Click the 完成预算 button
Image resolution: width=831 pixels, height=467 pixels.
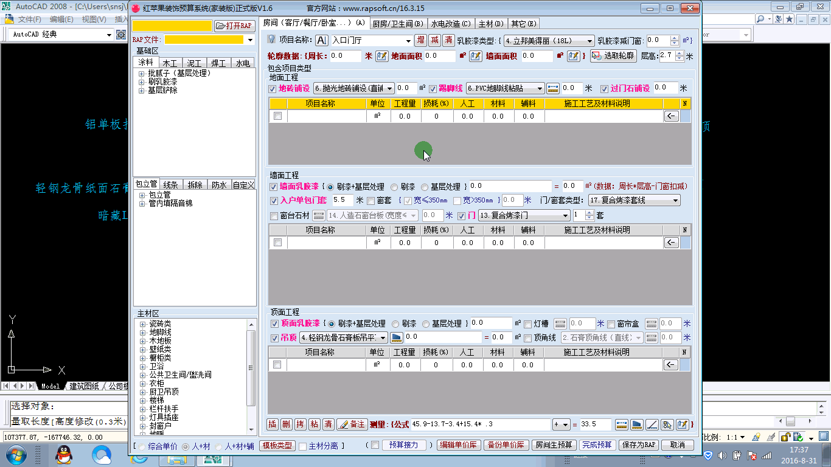tap(597, 445)
